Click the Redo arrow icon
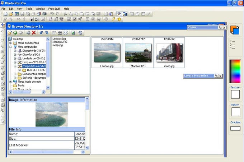The width and height of the screenshot is (244, 162). point(57,14)
